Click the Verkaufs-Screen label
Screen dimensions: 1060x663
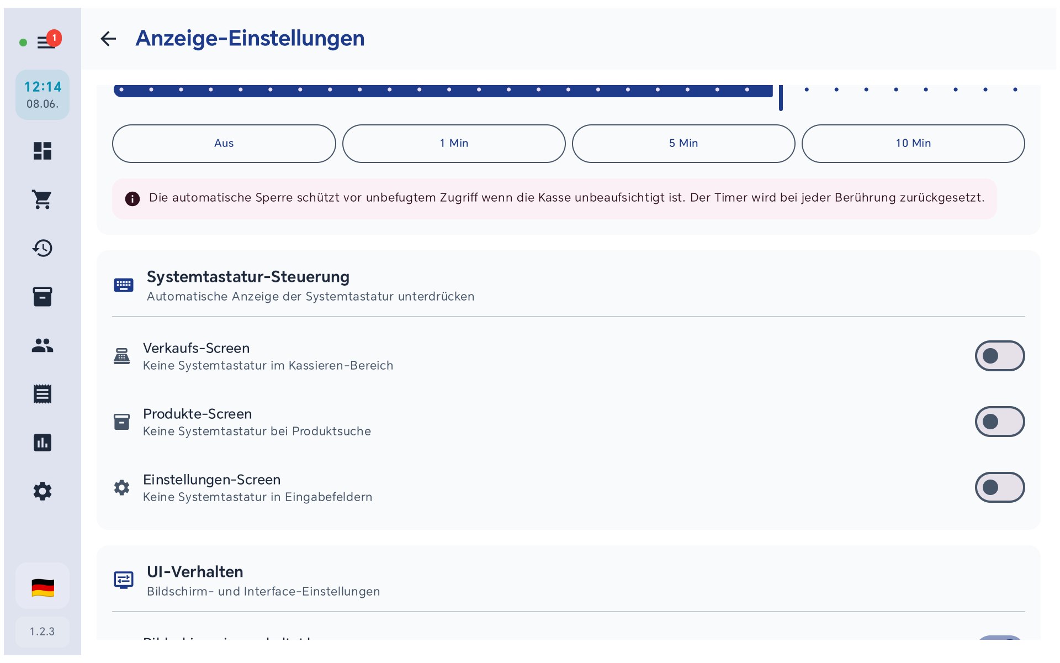click(x=196, y=348)
